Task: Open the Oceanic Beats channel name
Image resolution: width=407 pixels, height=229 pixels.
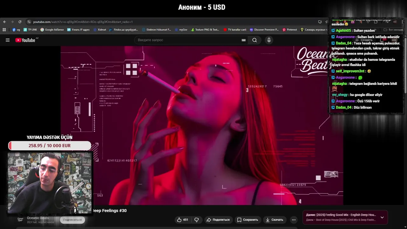Action: (x=38, y=218)
